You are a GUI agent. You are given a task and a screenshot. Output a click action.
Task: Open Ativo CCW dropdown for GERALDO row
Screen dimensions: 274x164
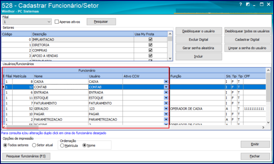(x=166, y=109)
